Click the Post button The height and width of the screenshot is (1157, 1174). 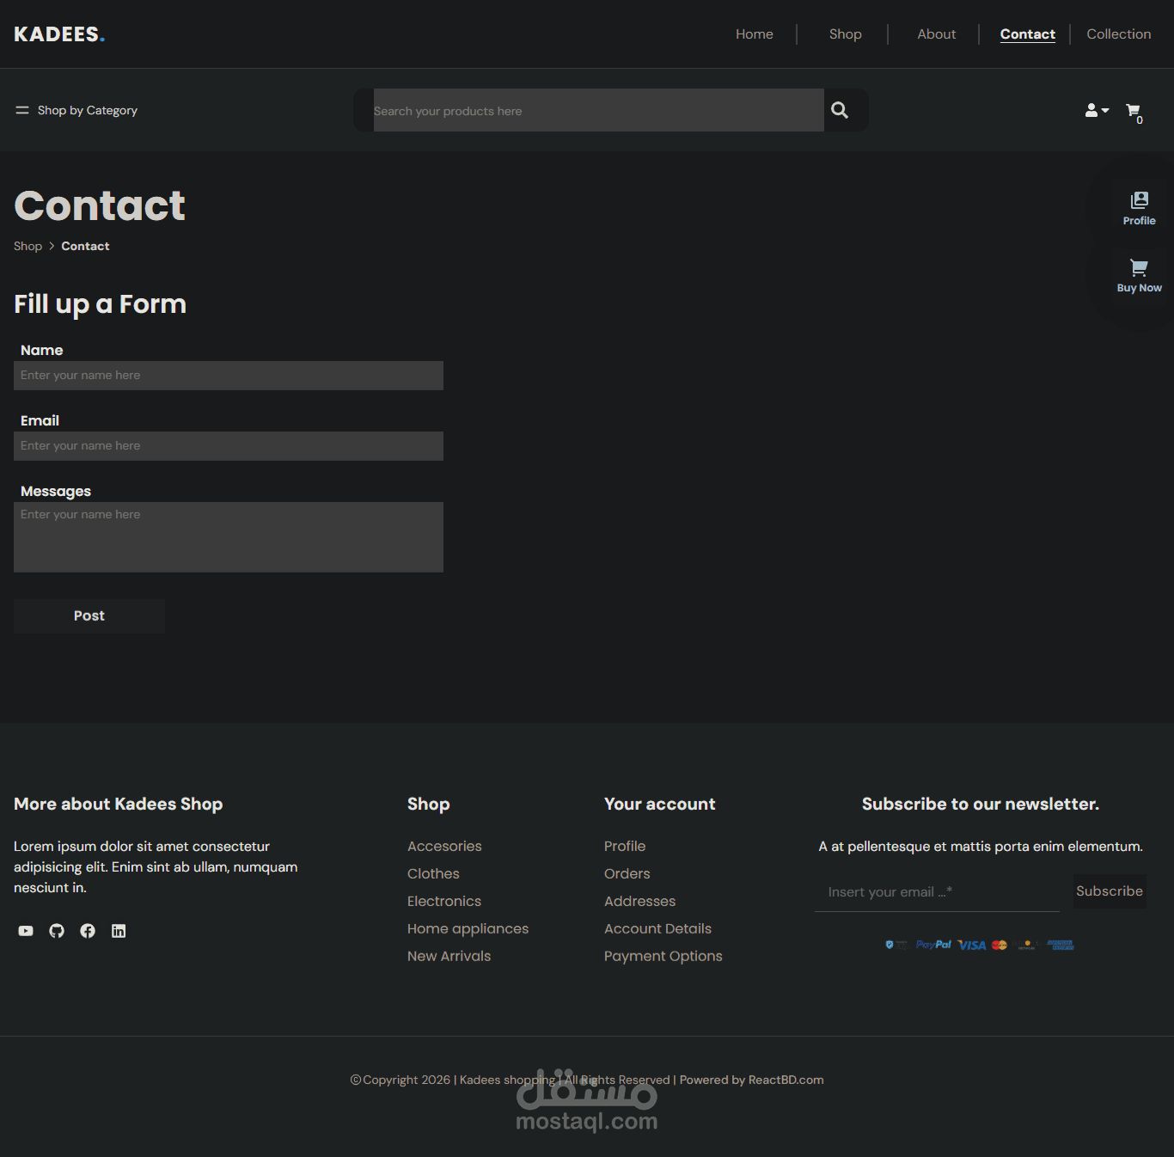89,616
